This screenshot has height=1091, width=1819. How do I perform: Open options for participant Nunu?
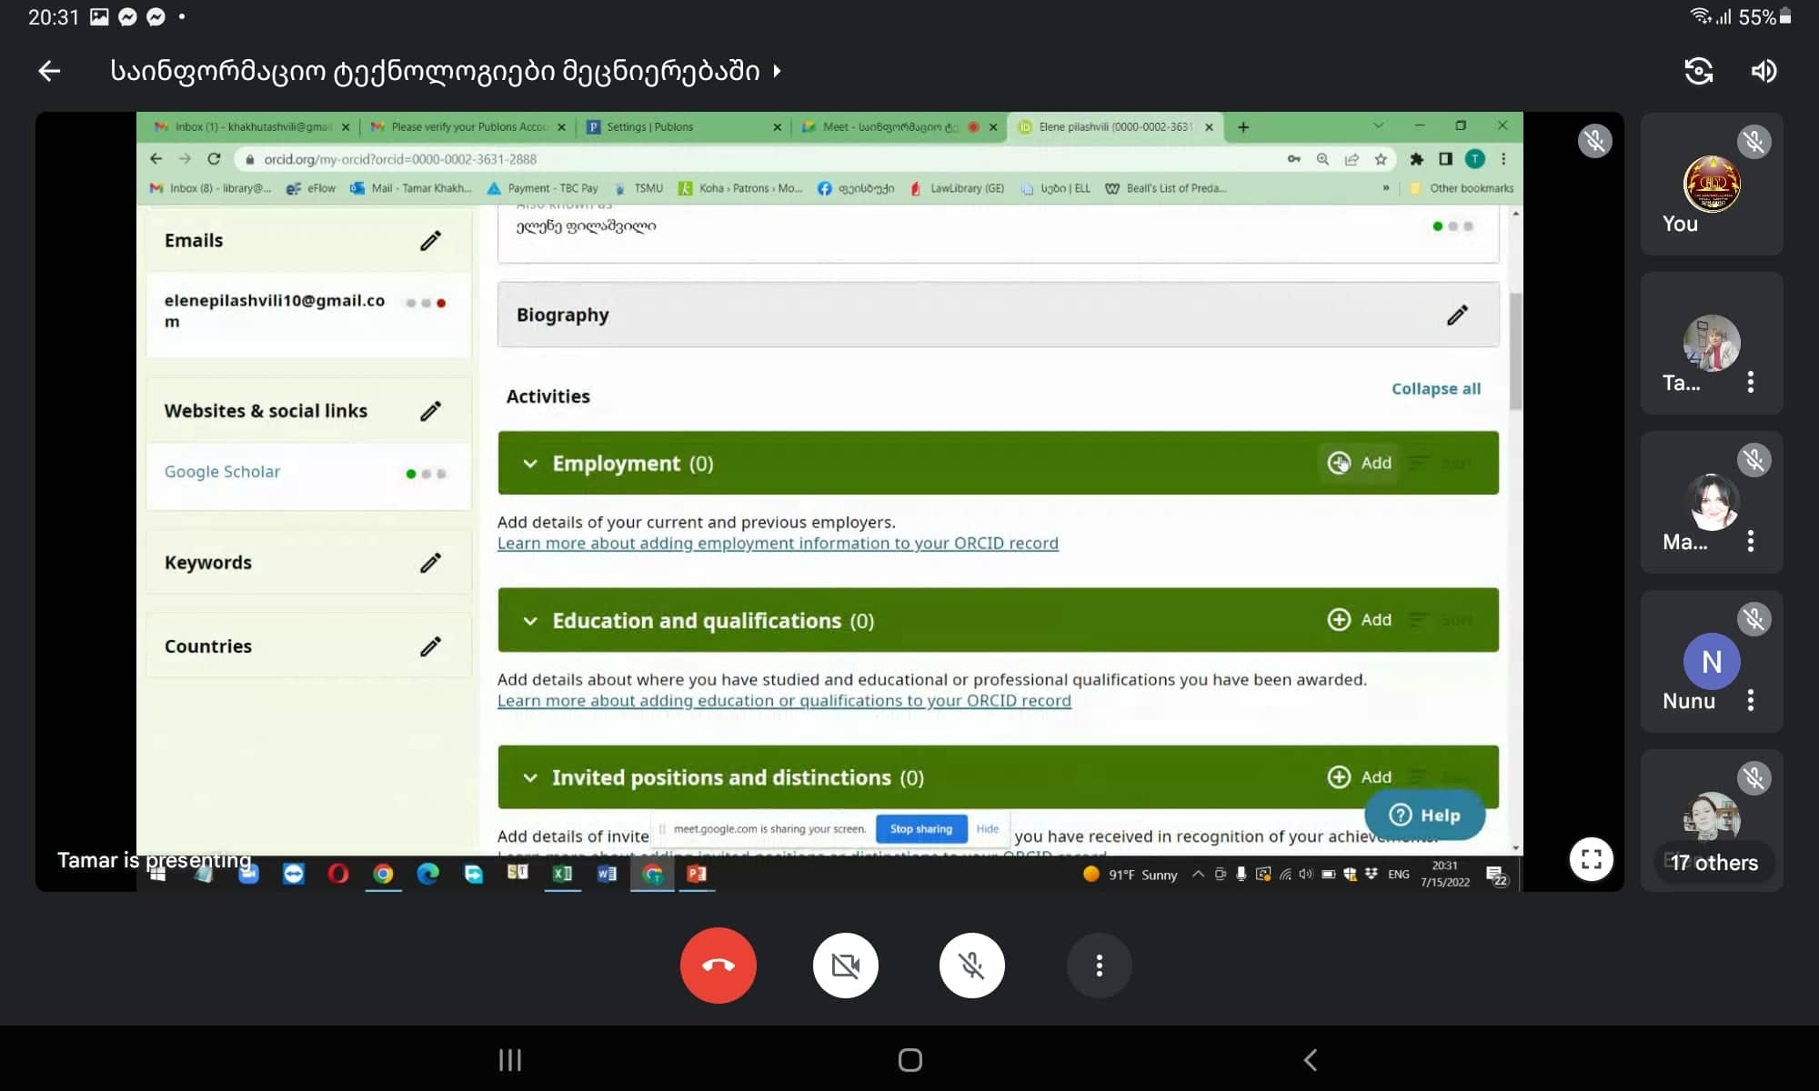click(1750, 700)
